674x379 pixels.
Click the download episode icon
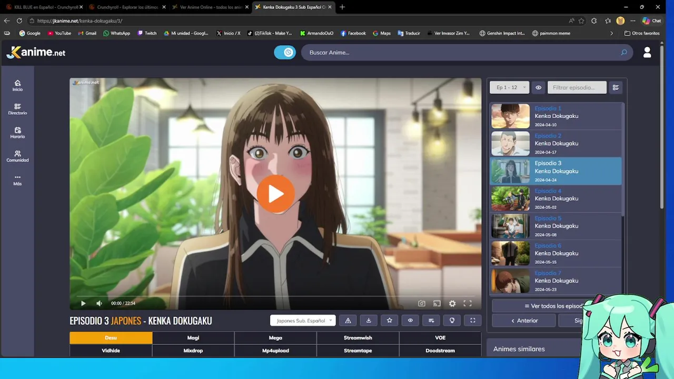pyautogui.click(x=369, y=321)
